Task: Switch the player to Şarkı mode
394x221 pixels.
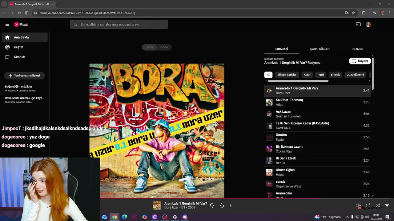Action: (x=149, y=47)
